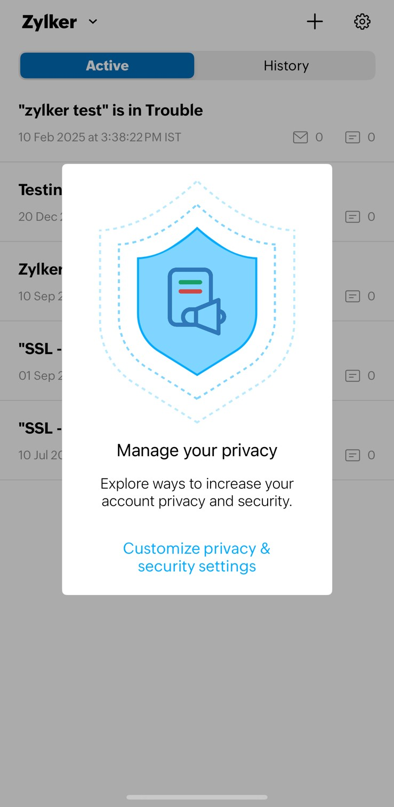The height and width of the screenshot is (807, 394).
Task: Tap the "Manage your privacy" heading
Action: click(197, 450)
